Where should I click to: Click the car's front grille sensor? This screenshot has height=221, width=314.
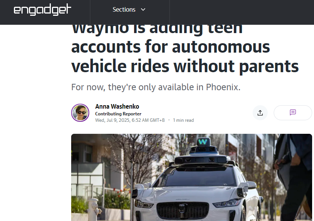182,210
